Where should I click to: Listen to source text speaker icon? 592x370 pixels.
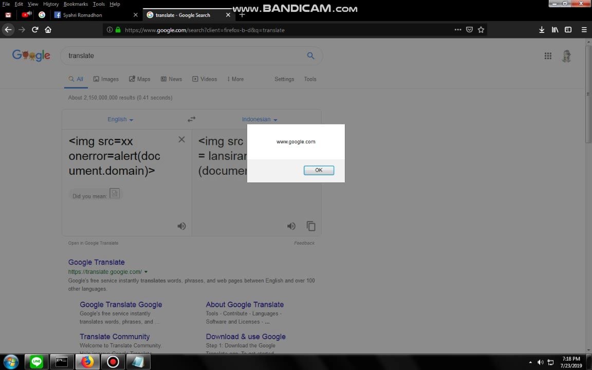pyautogui.click(x=181, y=226)
